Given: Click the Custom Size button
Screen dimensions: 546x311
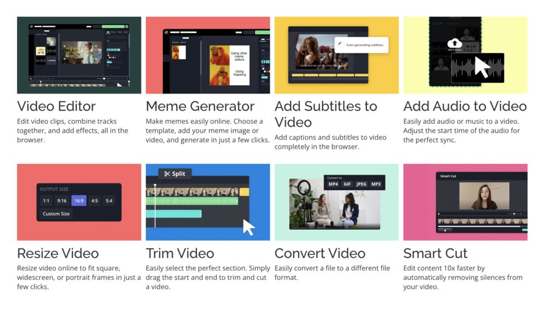Looking at the screenshot, I should pyautogui.click(x=56, y=214).
